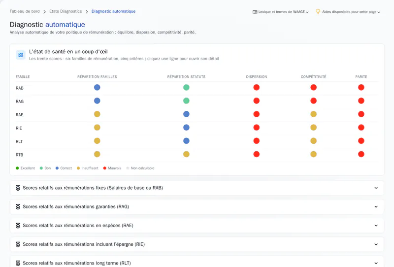Click the RAB family row label
Image resolution: width=394 pixels, height=267 pixels.
[20, 88]
